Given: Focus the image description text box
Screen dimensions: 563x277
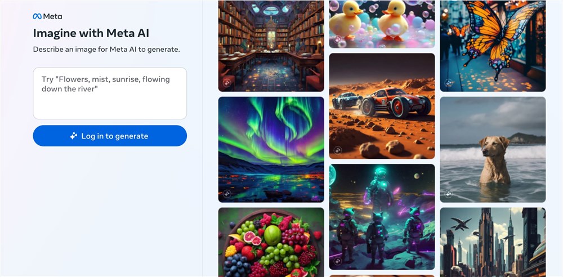Looking at the screenshot, I should point(110,93).
